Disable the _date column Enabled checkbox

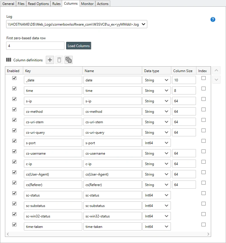pos(14,78)
